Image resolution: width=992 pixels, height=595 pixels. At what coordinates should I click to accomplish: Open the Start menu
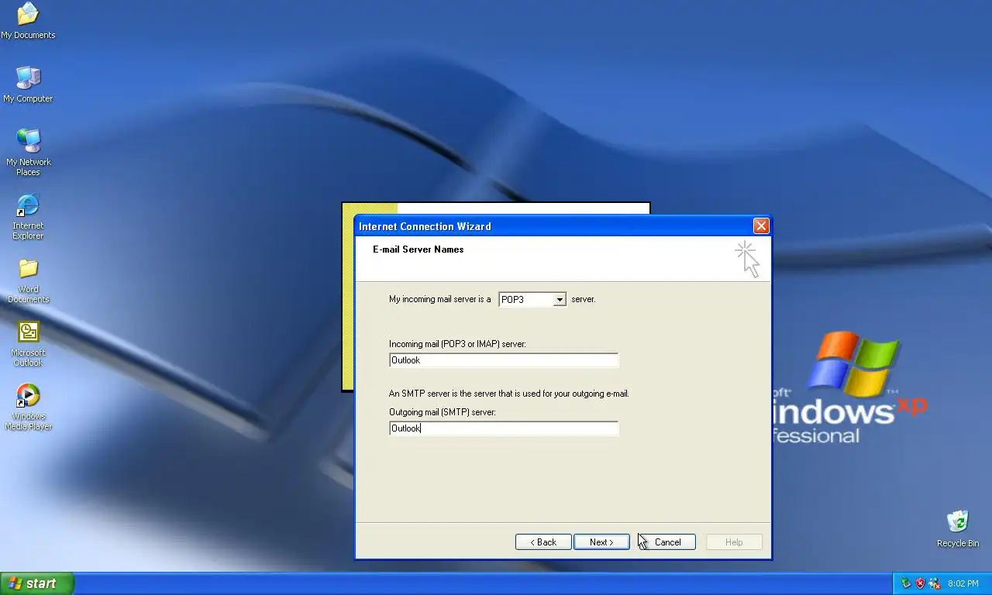coord(36,583)
